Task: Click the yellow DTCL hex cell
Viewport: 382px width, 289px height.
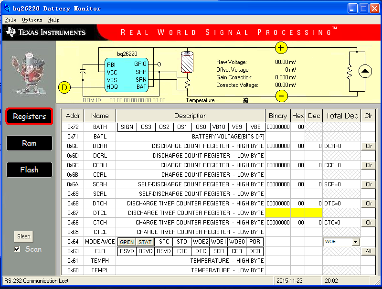Action: pyautogui.click(x=298, y=213)
